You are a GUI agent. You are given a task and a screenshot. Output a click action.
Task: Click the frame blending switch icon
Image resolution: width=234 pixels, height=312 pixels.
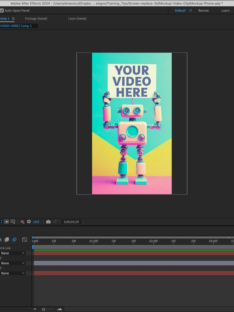tap(7, 239)
